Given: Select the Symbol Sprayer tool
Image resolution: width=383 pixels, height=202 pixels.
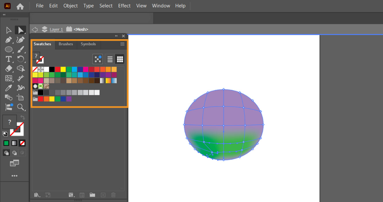Looking at the screenshot, I should coord(21,88).
